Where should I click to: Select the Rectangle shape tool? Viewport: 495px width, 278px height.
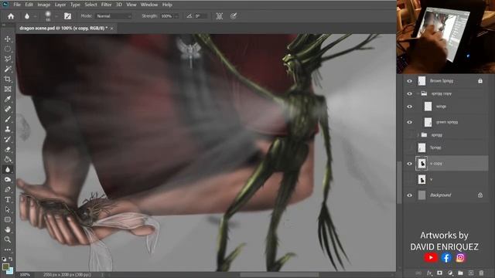click(8, 219)
